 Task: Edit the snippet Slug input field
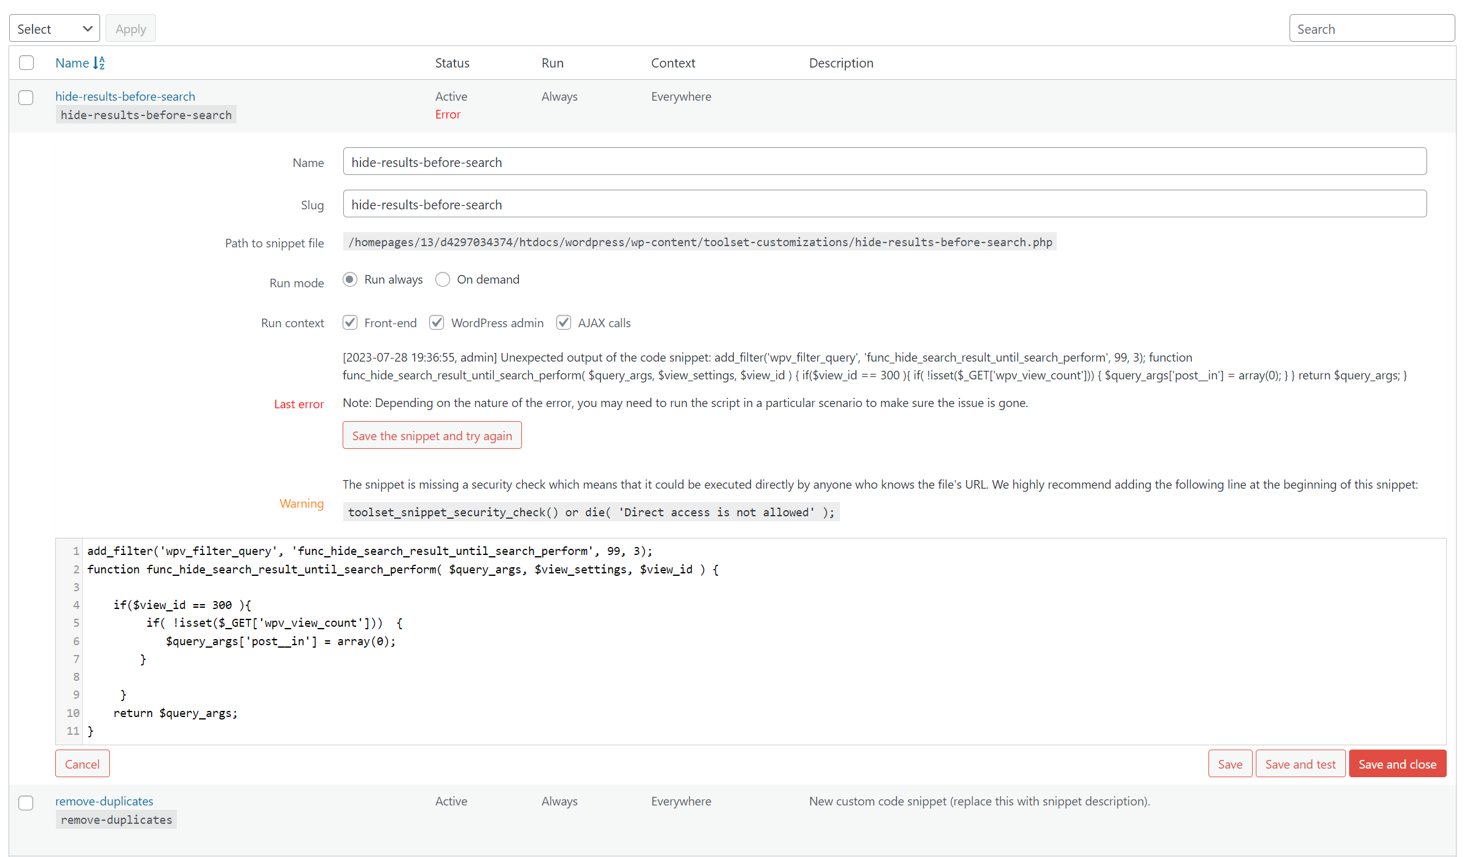[x=884, y=204]
